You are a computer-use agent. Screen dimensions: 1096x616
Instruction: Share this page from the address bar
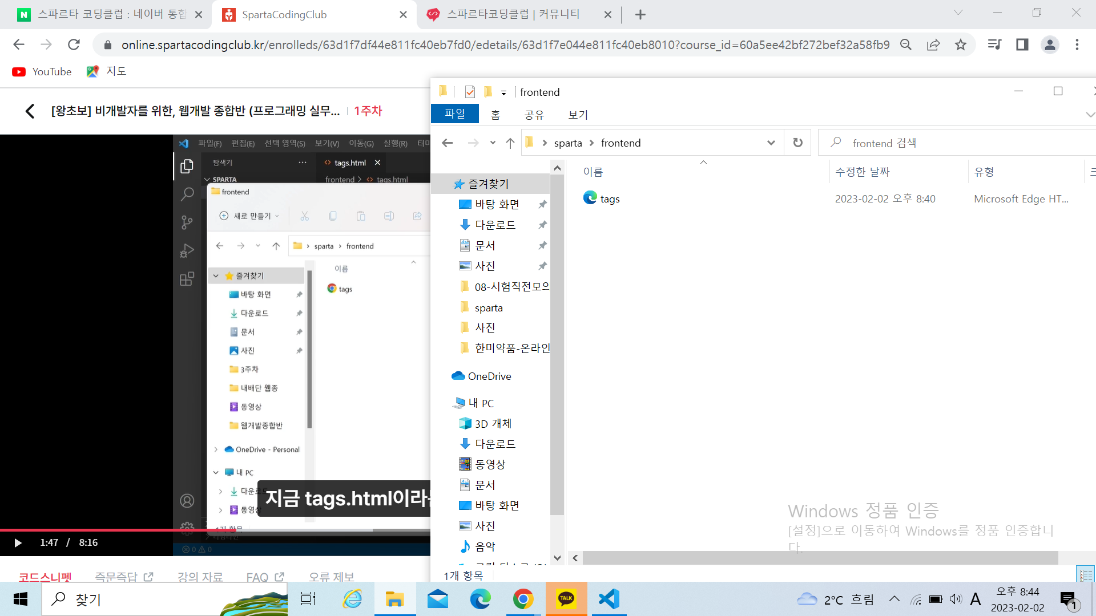933,44
